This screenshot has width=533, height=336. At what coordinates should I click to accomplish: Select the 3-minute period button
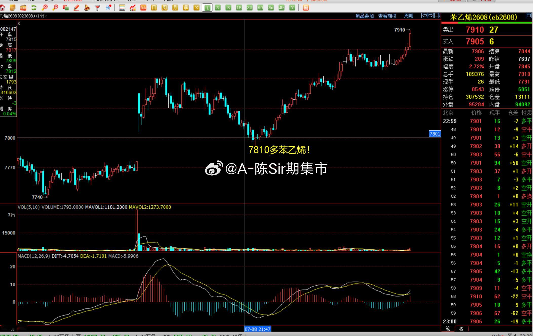tap(218, 8)
